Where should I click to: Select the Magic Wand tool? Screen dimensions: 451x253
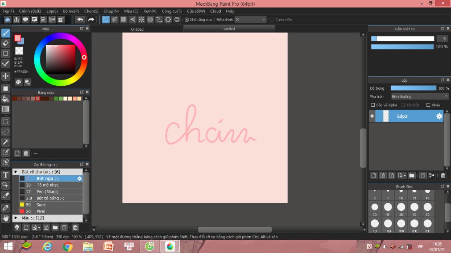point(5,142)
